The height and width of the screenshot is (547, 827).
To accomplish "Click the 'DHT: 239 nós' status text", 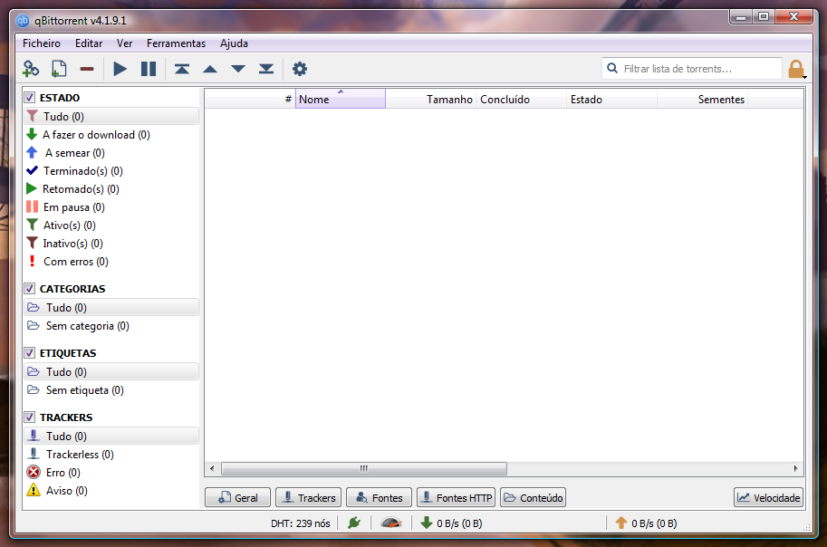I will (301, 523).
